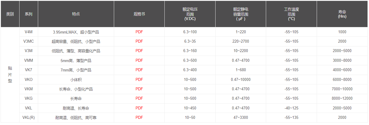Open the VK7 series PDF datasheet

pos(139,70)
